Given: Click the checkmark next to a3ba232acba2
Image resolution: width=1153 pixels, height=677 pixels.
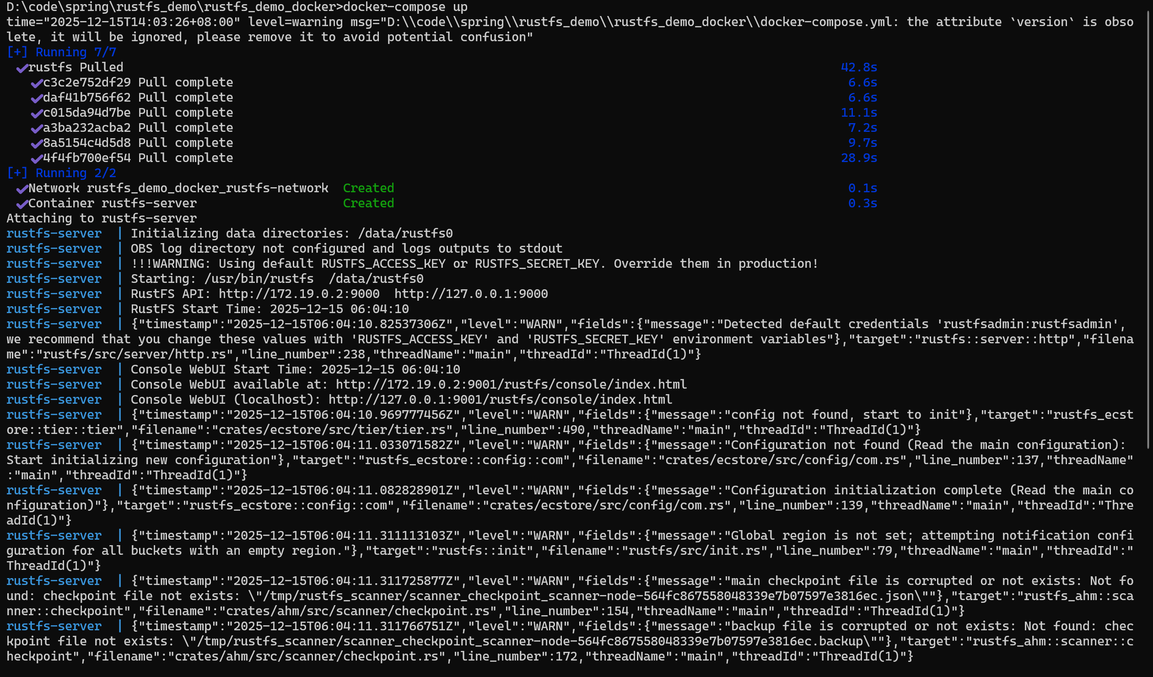Looking at the screenshot, I should [37, 129].
